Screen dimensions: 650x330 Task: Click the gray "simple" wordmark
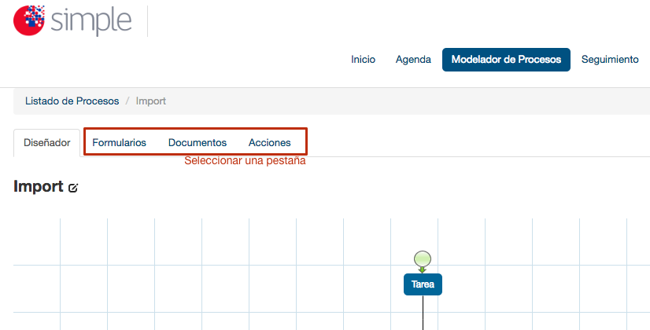91,21
